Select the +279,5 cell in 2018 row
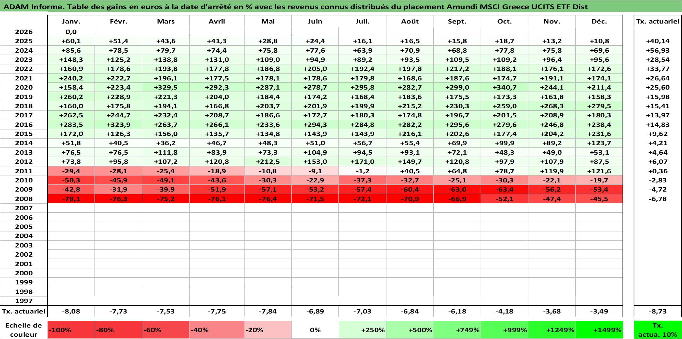682x339 pixels. pyautogui.click(x=599, y=106)
